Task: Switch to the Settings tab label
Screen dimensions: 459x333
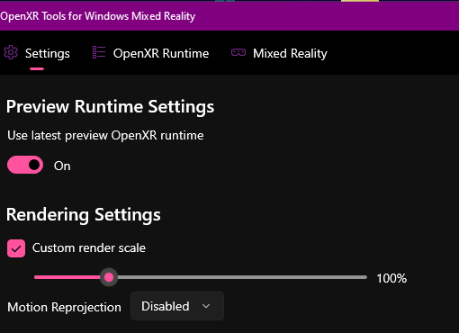Action: [48, 54]
